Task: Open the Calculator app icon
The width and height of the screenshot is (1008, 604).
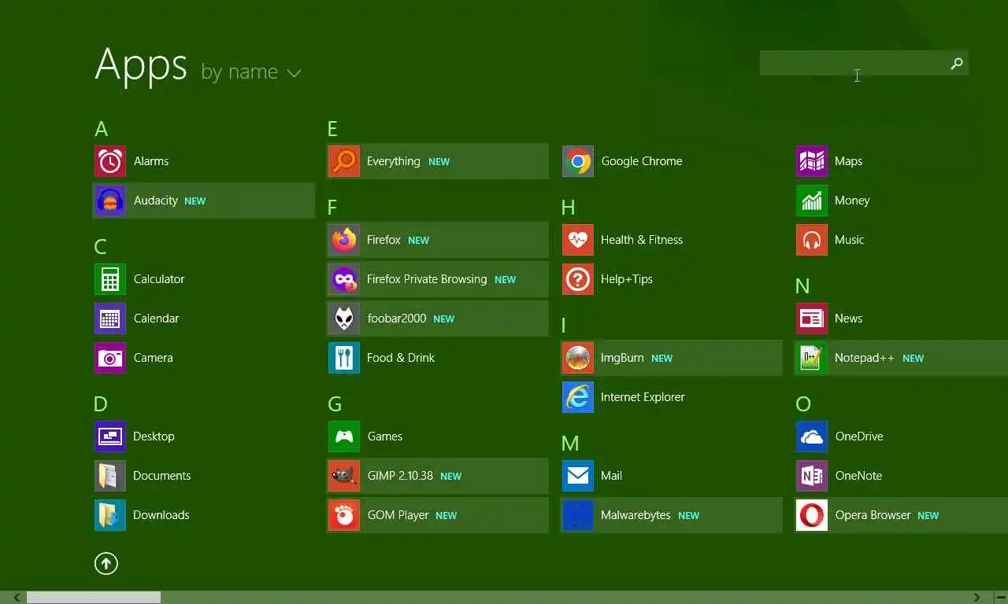Action: click(x=110, y=279)
